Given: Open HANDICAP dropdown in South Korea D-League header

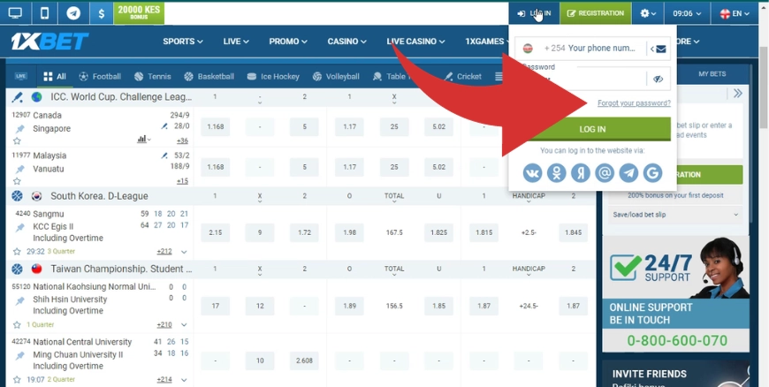Looking at the screenshot, I should click(529, 198).
